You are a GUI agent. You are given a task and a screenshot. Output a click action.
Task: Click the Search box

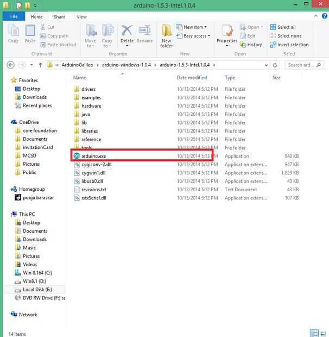304,65
